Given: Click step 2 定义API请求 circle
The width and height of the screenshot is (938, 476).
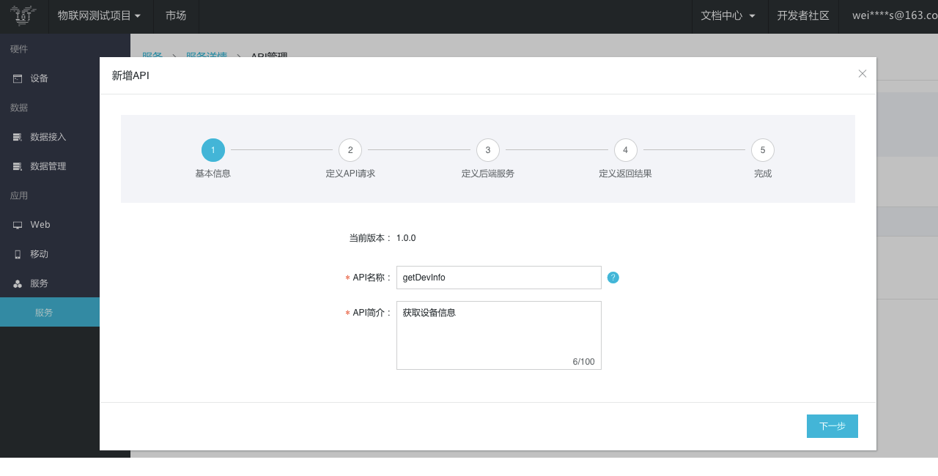Looking at the screenshot, I should pyautogui.click(x=350, y=150).
